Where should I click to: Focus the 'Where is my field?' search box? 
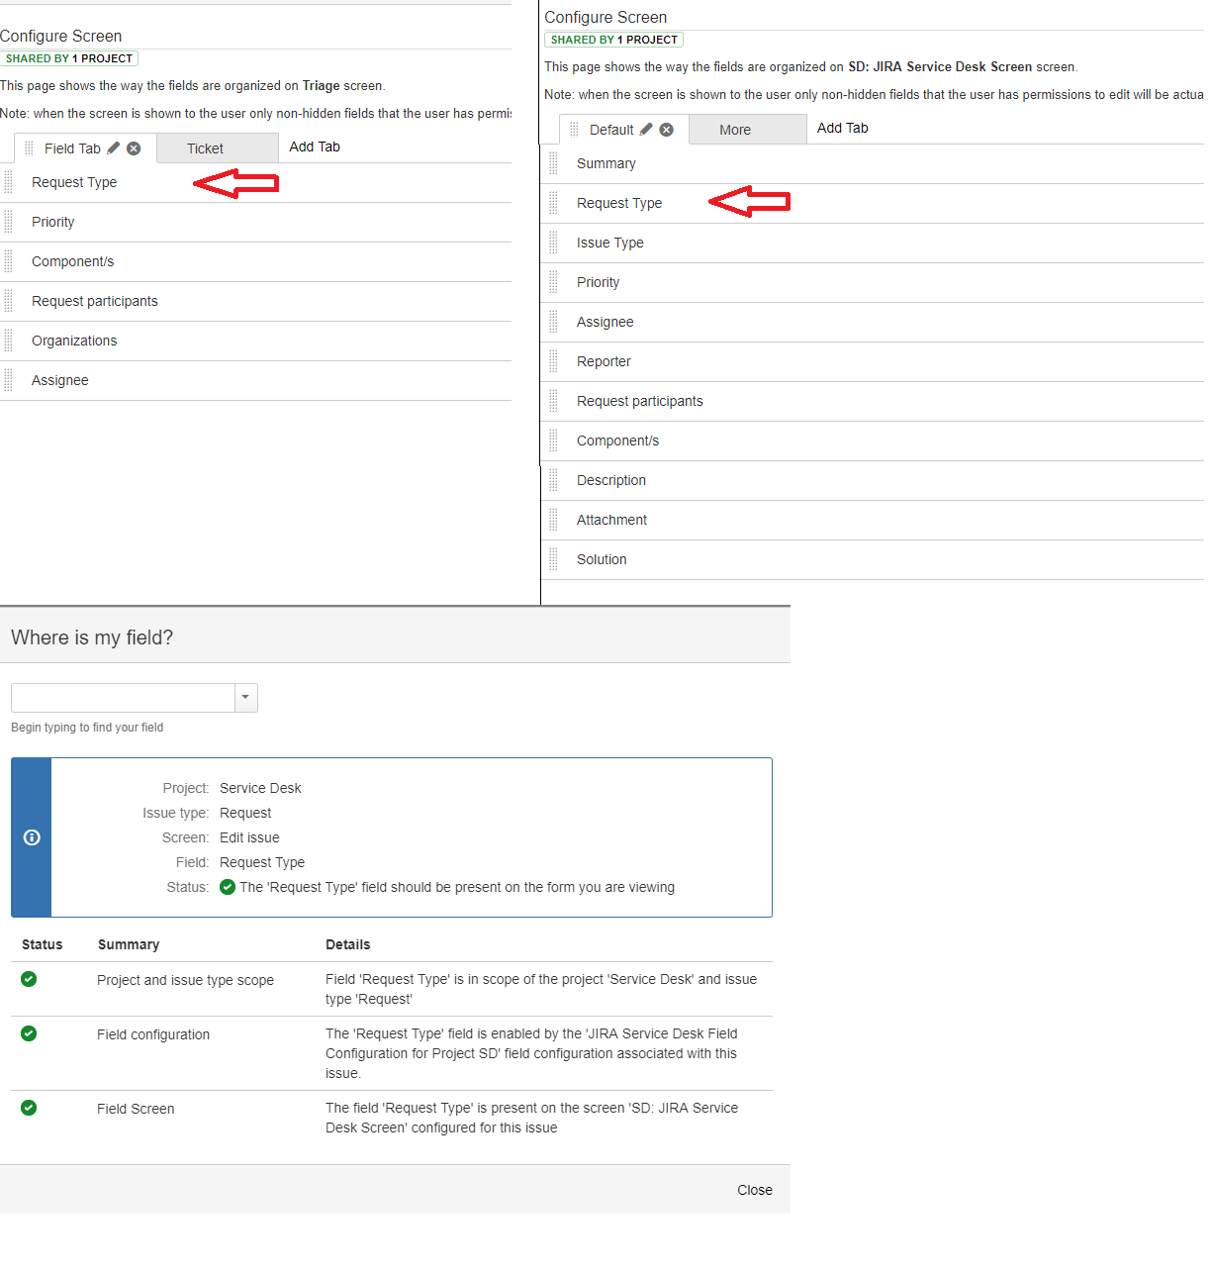(x=123, y=698)
